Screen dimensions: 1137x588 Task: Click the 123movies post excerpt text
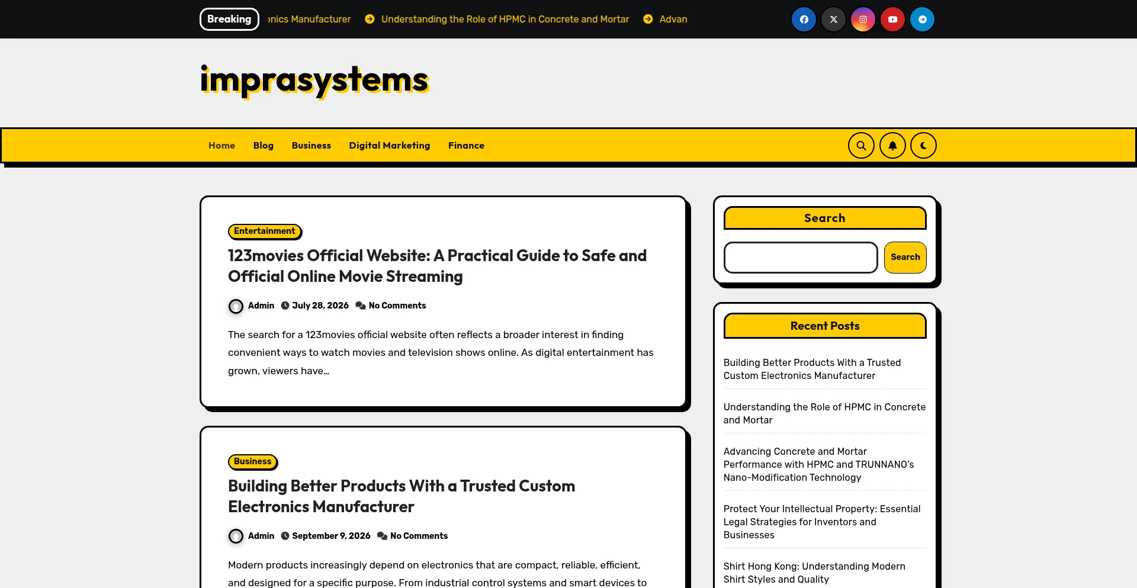point(441,353)
